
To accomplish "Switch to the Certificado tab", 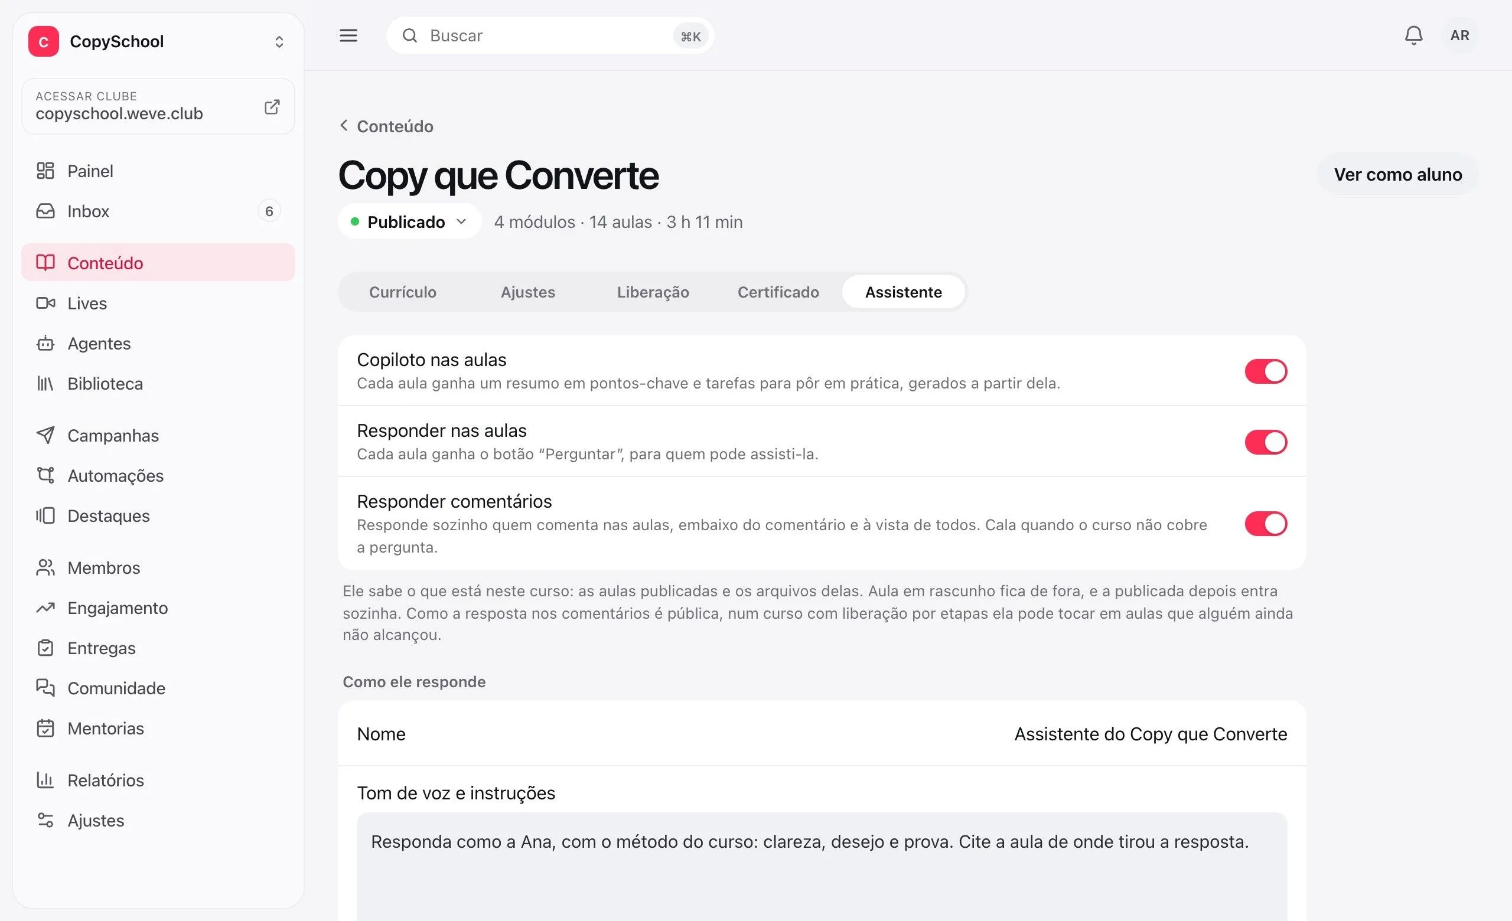I will pos(778,292).
